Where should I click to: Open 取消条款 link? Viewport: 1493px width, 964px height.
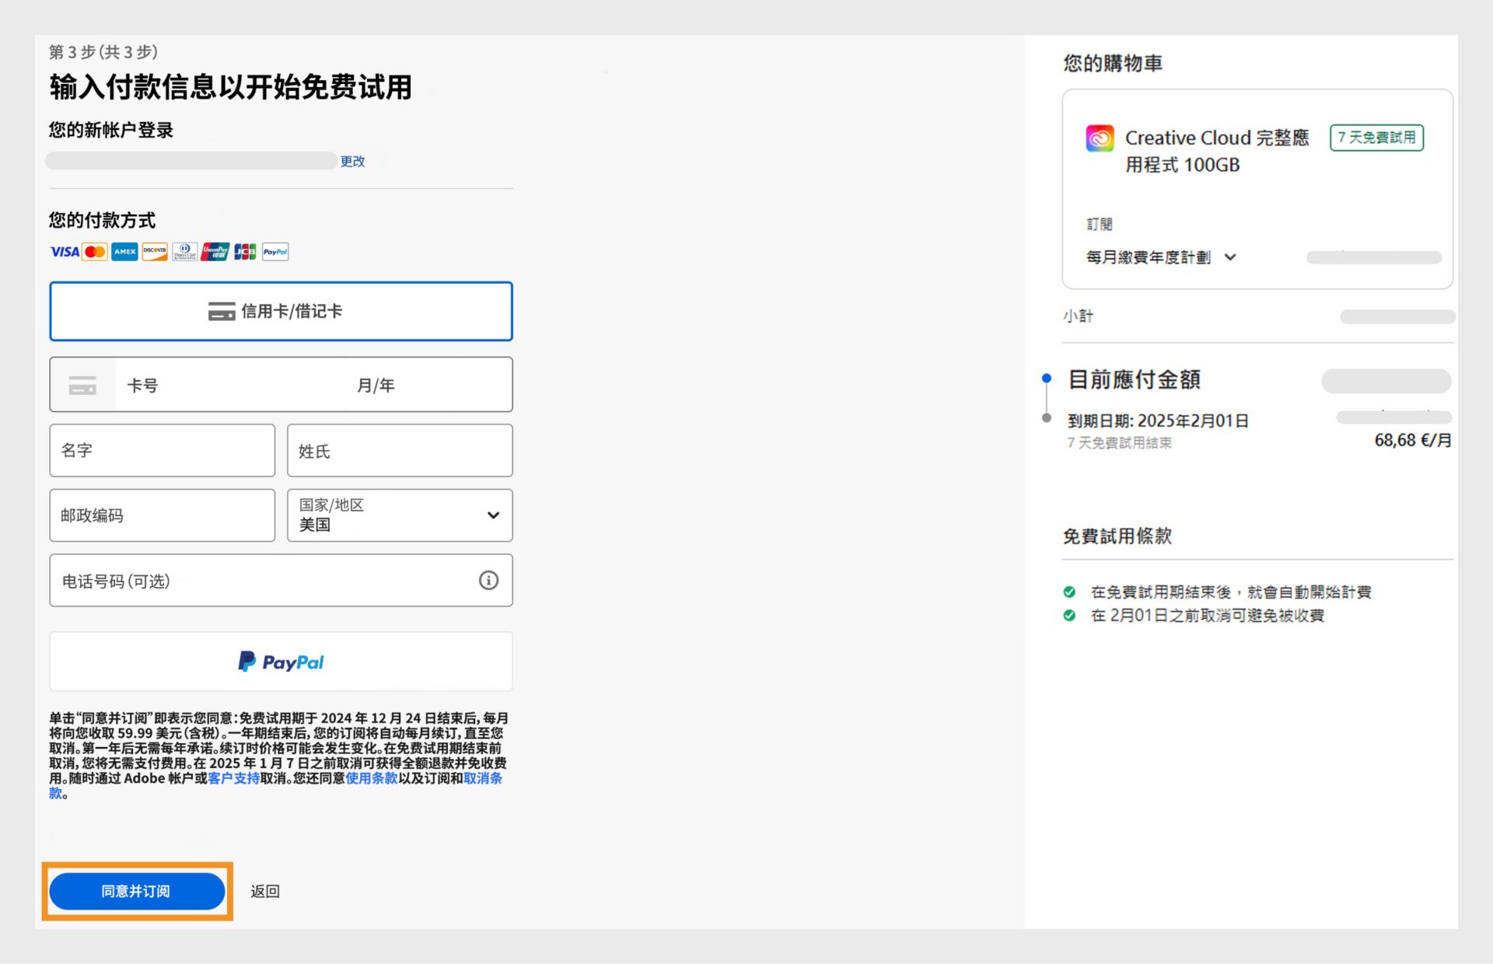(x=483, y=778)
